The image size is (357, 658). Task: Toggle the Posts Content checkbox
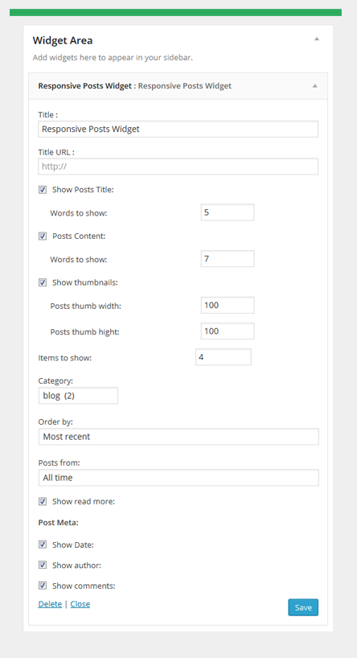tap(43, 236)
